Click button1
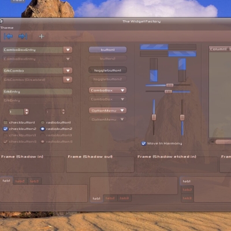231x231 pixels. click(x=107, y=50)
